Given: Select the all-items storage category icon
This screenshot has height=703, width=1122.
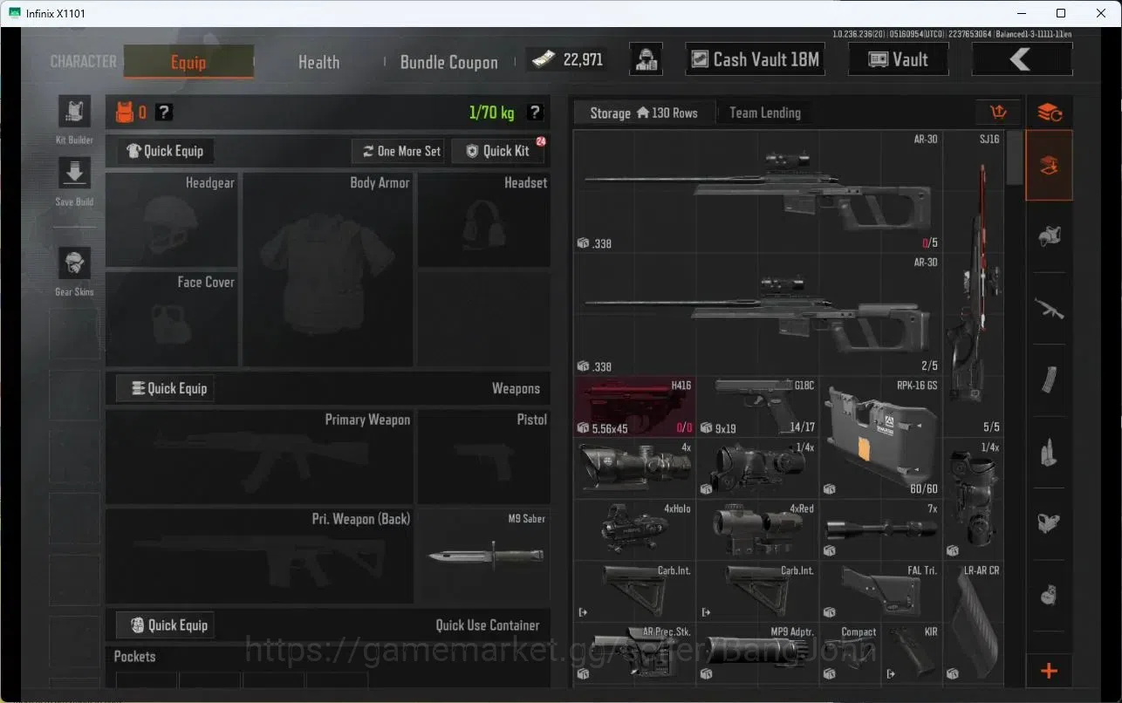Looking at the screenshot, I should [x=1049, y=166].
